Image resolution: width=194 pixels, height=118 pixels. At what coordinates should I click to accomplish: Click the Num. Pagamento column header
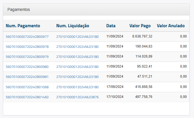tap(23, 26)
